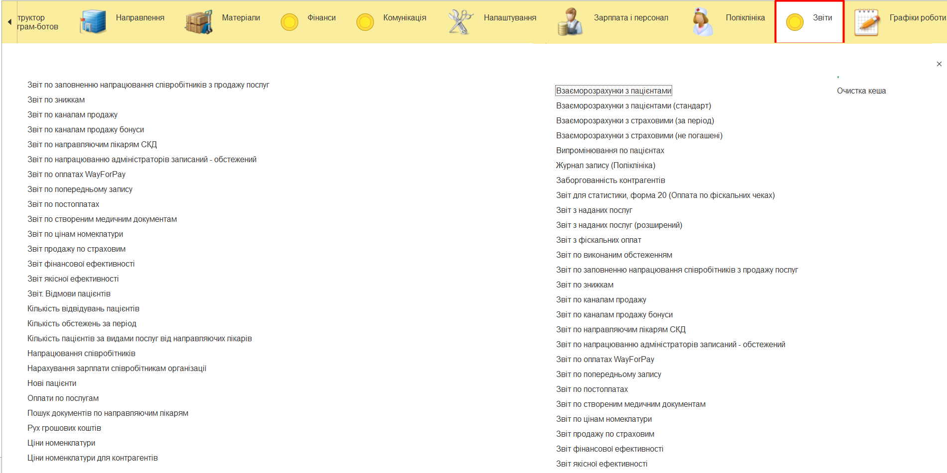
Task: Open Звіт по знижкам in left column
Action: [x=56, y=100]
